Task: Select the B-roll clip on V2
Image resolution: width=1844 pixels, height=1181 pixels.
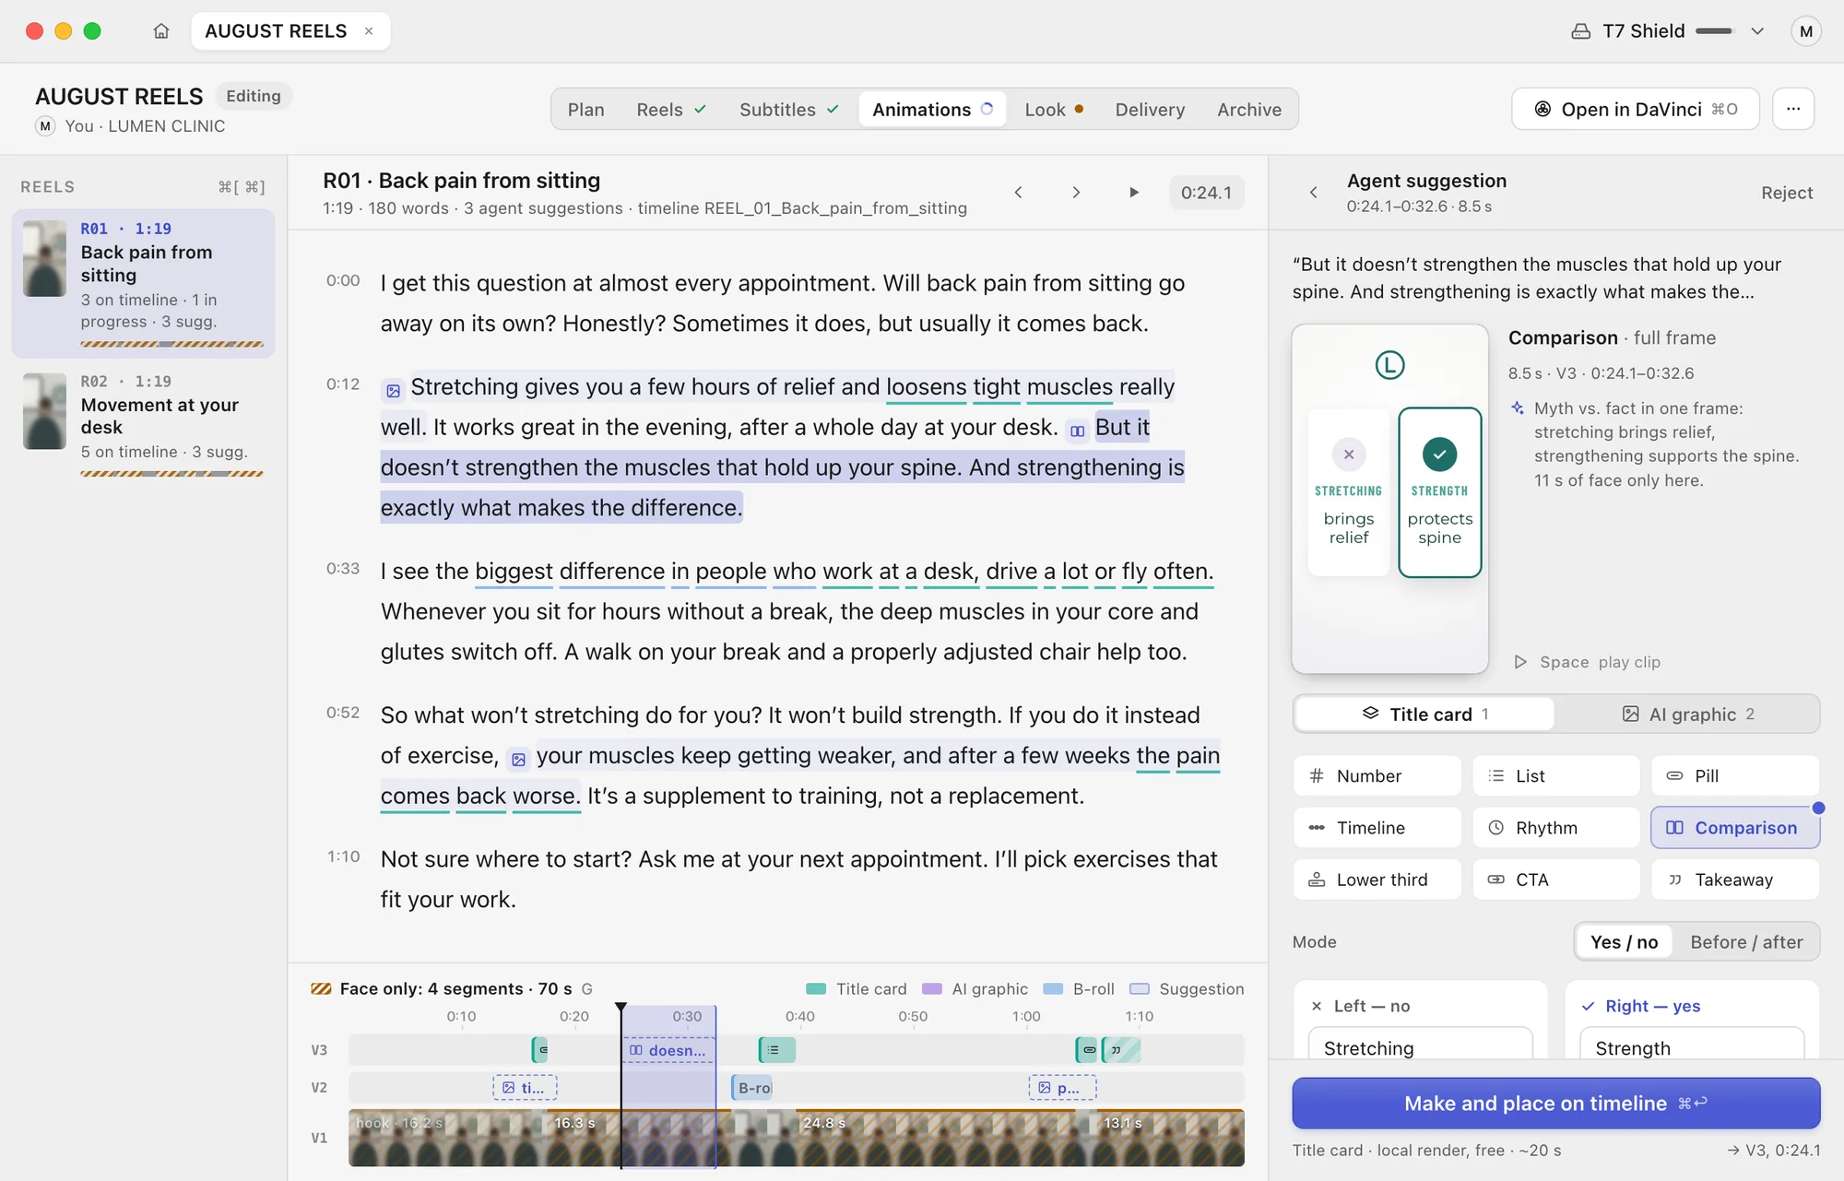Action: coord(752,1088)
